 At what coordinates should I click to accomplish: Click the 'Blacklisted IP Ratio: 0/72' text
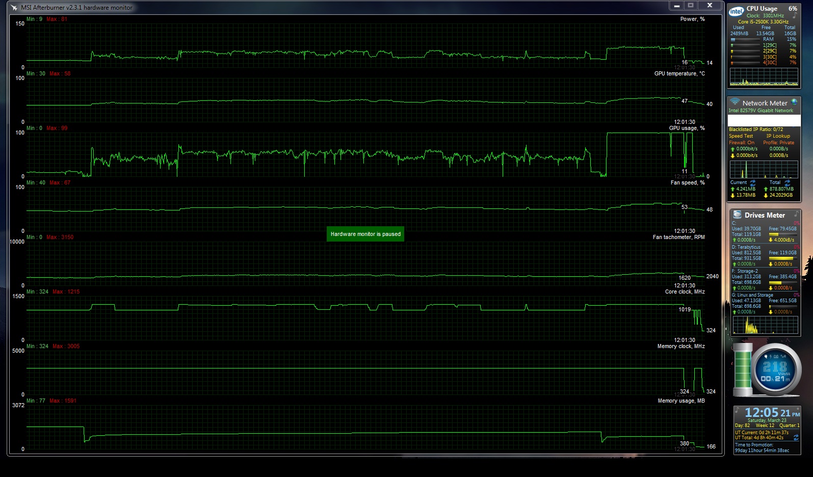pos(756,129)
